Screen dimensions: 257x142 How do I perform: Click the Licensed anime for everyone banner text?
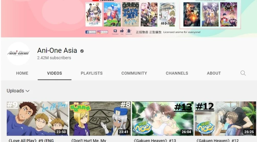[182, 32]
